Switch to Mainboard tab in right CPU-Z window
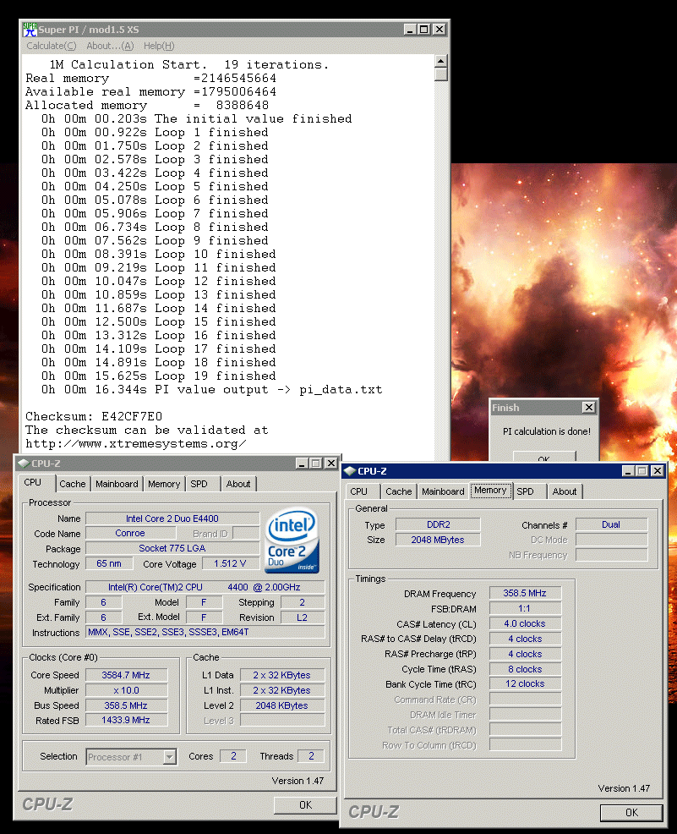The height and width of the screenshot is (834, 677). pyautogui.click(x=443, y=491)
